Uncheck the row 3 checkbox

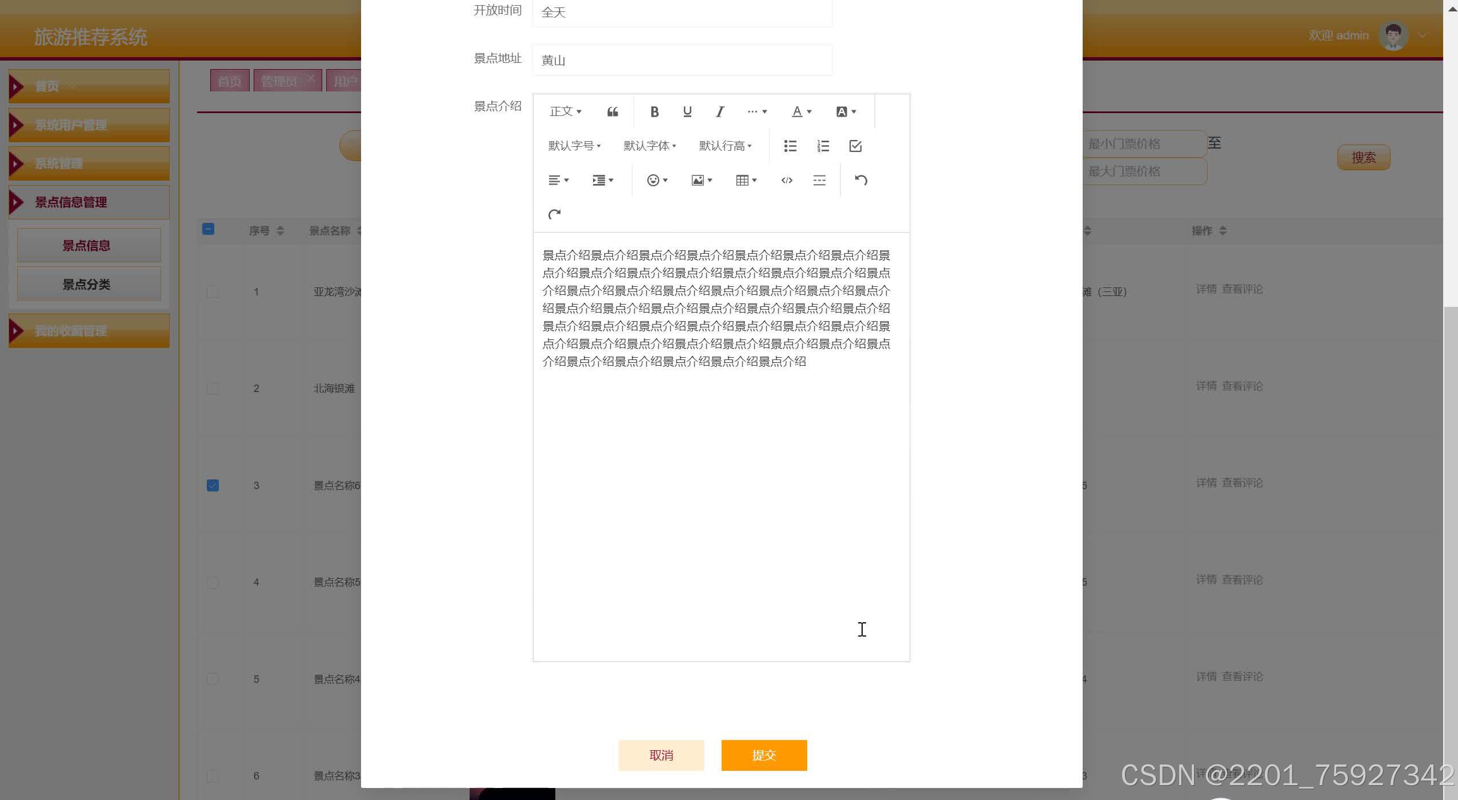[x=213, y=486]
